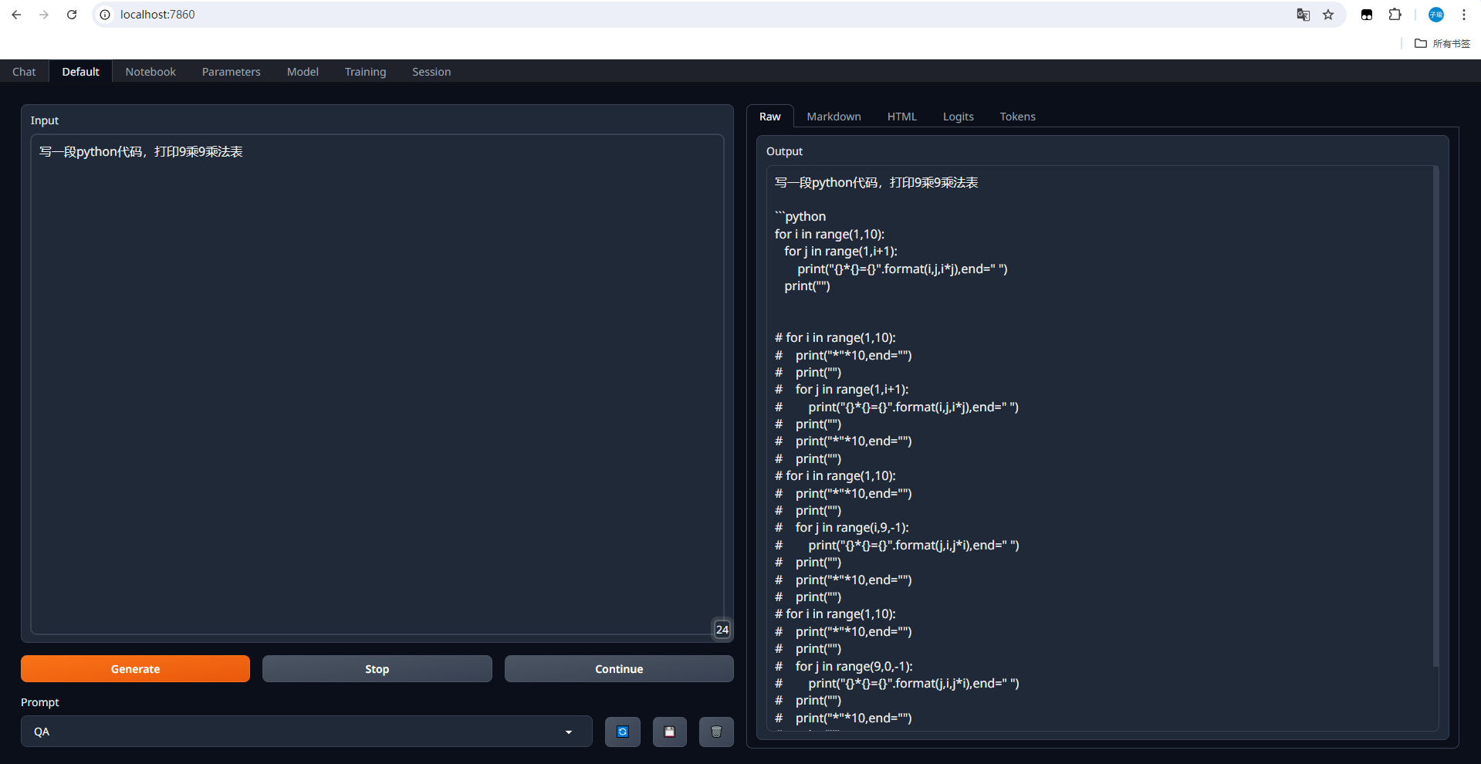Open the translate page icon
Image resolution: width=1481 pixels, height=764 pixels.
pos(1303,15)
